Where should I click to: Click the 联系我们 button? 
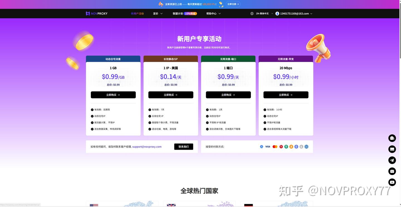[x=184, y=147]
